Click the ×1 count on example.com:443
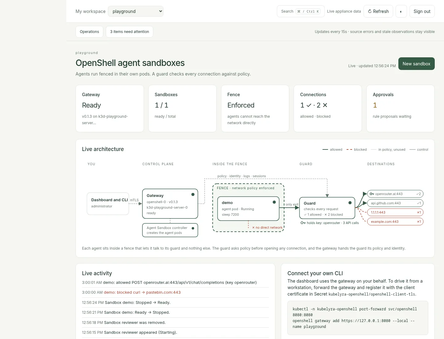 click(419, 222)
